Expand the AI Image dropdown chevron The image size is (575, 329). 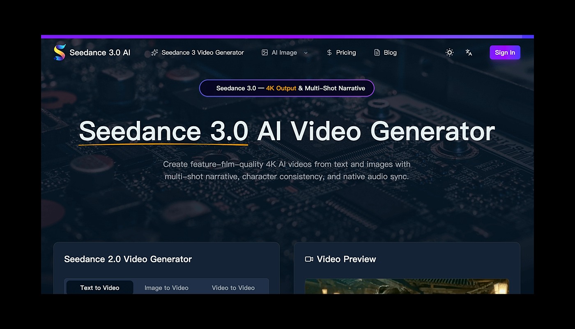click(306, 53)
